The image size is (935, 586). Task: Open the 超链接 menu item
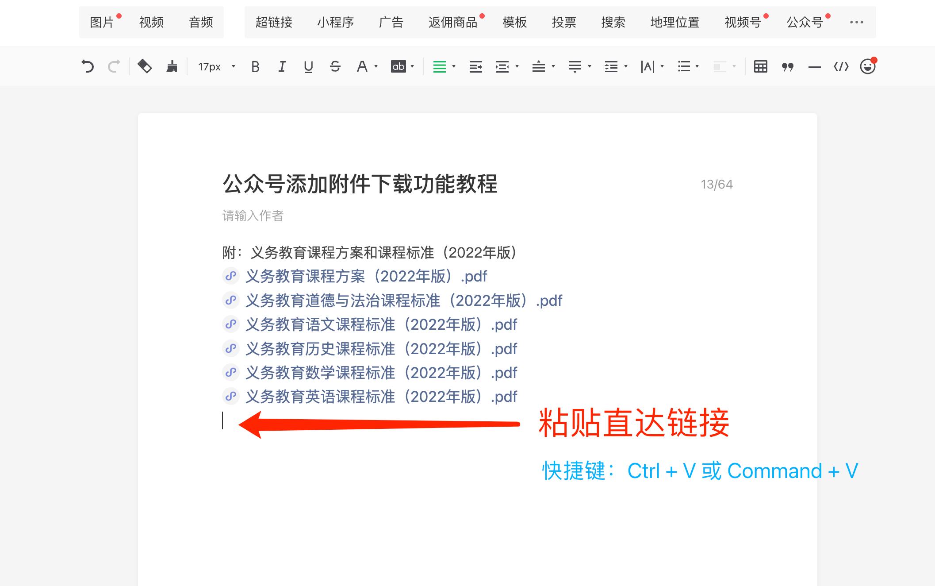(273, 23)
